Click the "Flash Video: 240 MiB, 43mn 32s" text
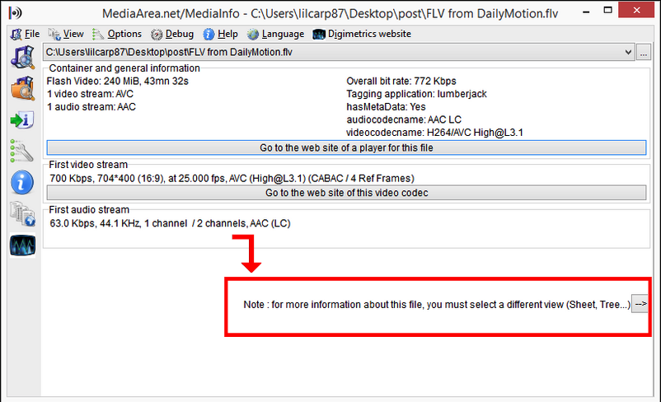 (118, 82)
